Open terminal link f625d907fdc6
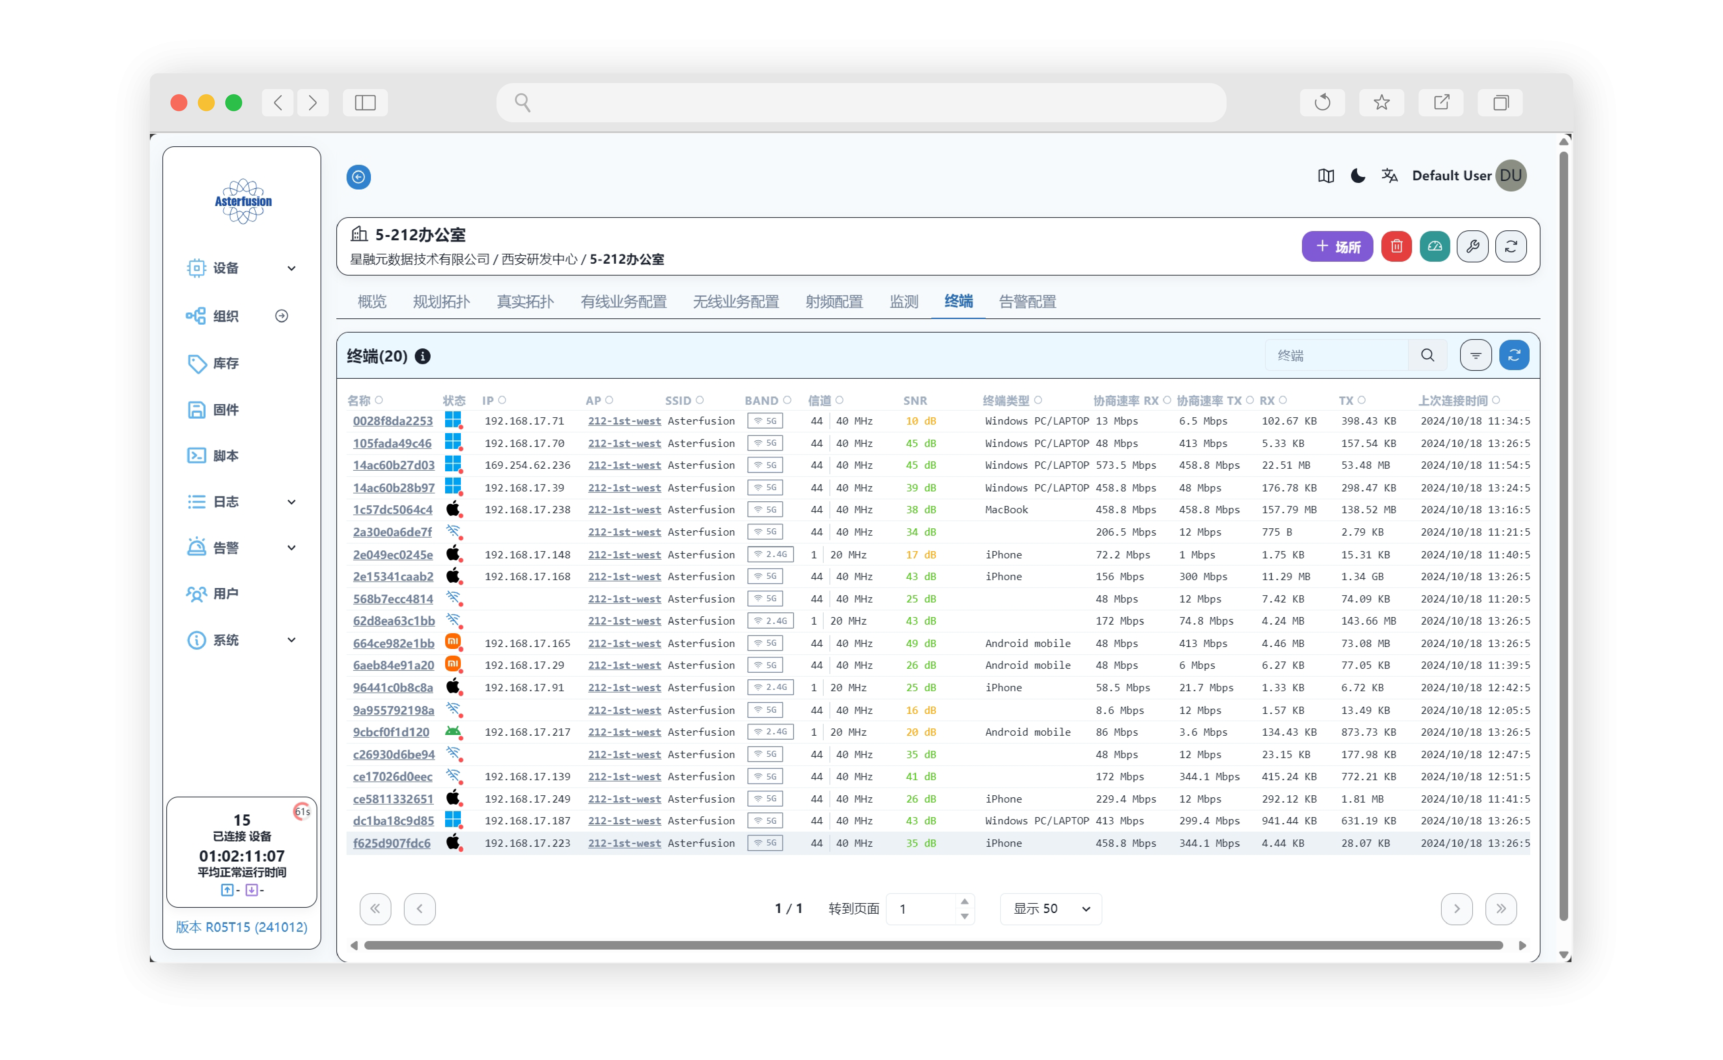1723x1060 pixels. tap(391, 843)
